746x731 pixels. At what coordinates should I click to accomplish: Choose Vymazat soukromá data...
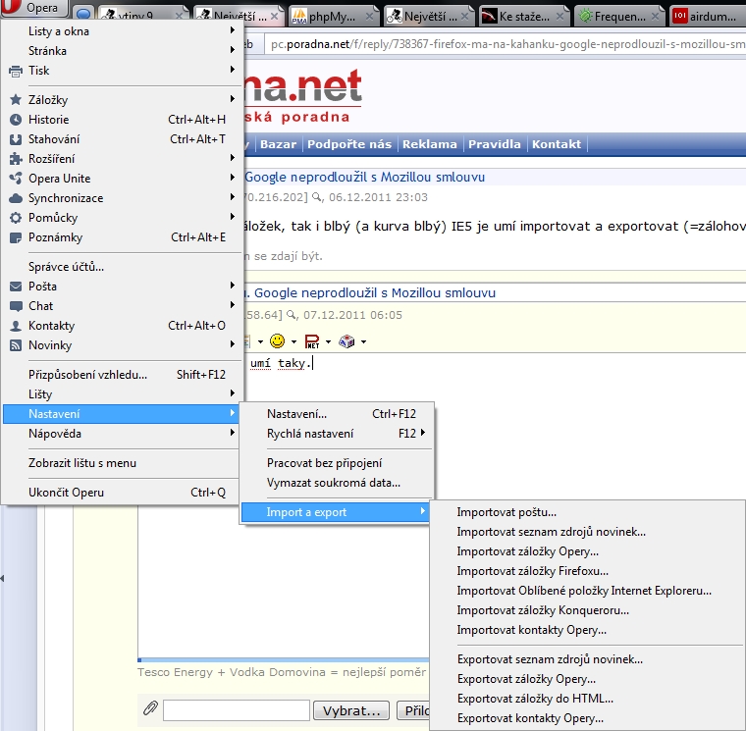pos(337,483)
